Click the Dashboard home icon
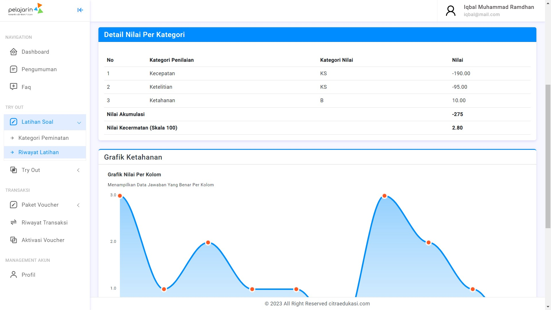 pyautogui.click(x=13, y=52)
